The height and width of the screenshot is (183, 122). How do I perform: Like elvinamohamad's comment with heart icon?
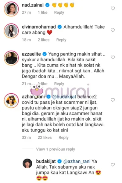113,30
